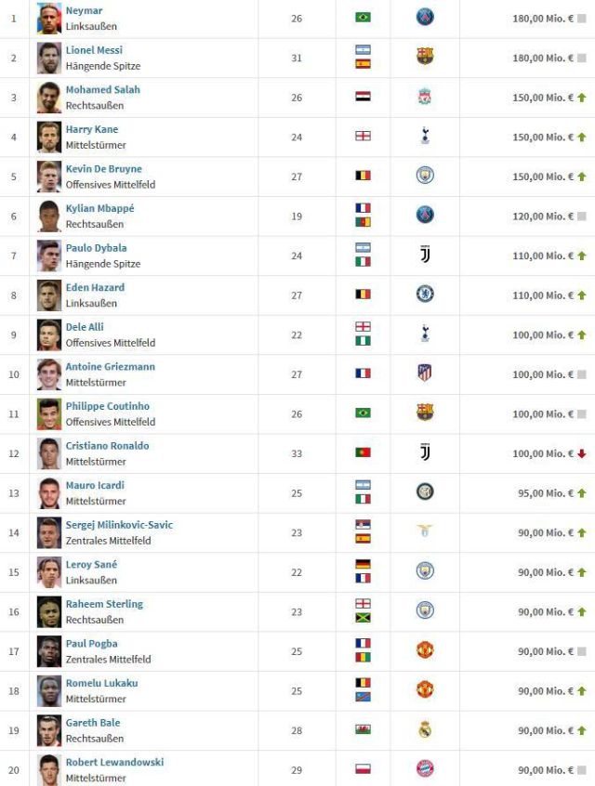595x786 pixels.
Task: Click the Bayern Munich crest beside Robert Lewandowski
Action: [425, 768]
